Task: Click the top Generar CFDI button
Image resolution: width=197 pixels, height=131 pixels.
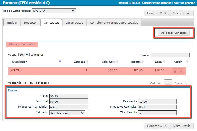Action: tap(157, 13)
